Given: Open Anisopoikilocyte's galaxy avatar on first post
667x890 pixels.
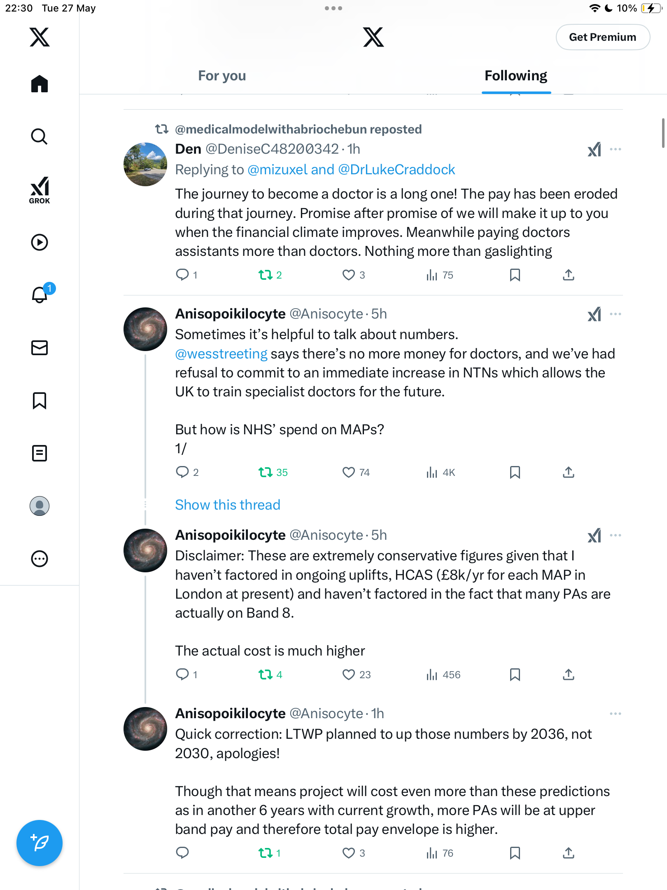Looking at the screenshot, I should pyautogui.click(x=145, y=329).
